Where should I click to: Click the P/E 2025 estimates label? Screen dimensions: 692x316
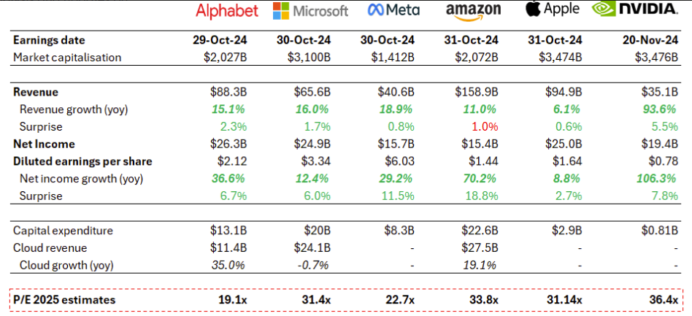pos(64,300)
